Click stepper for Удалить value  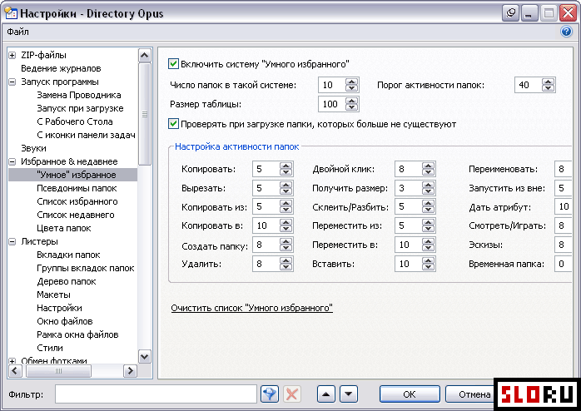[286, 264]
